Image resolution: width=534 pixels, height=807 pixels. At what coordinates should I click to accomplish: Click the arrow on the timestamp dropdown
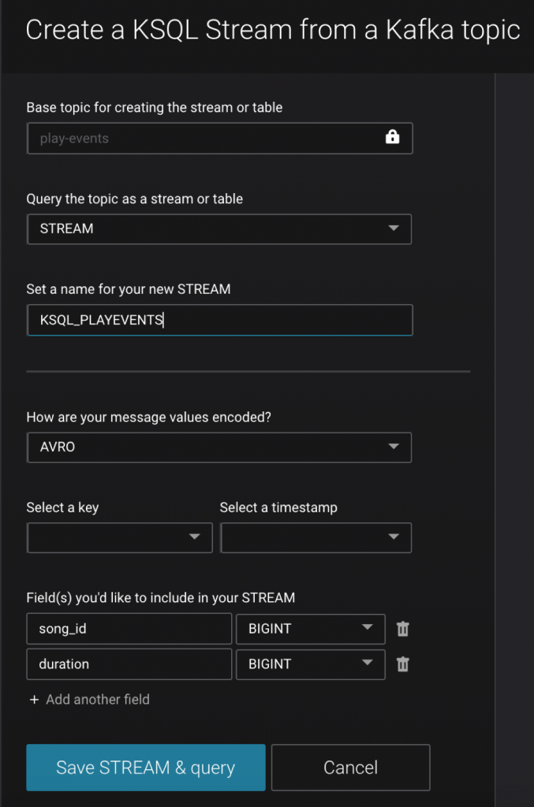[x=394, y=537]
